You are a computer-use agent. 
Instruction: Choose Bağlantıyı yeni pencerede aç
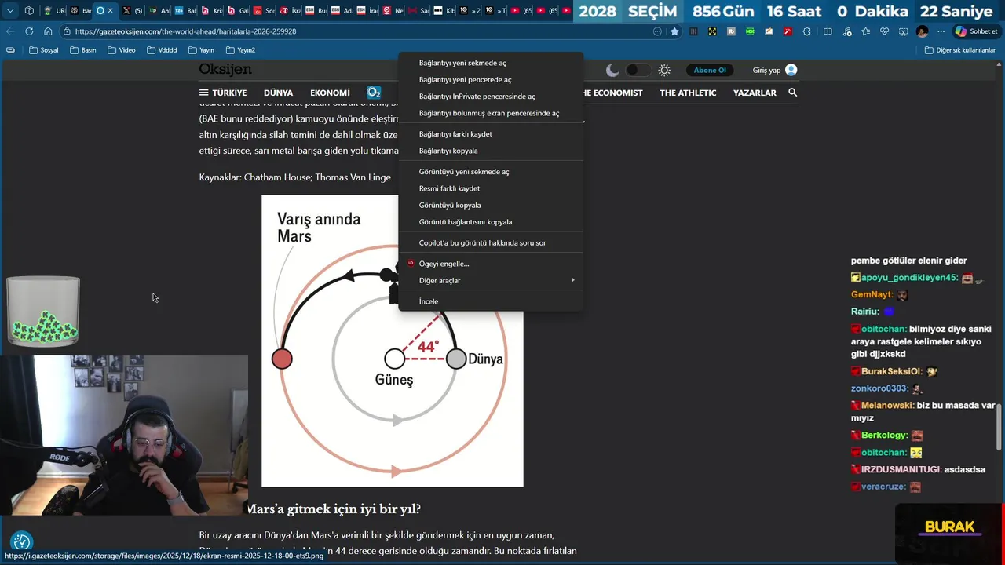[x=491, y=79]
